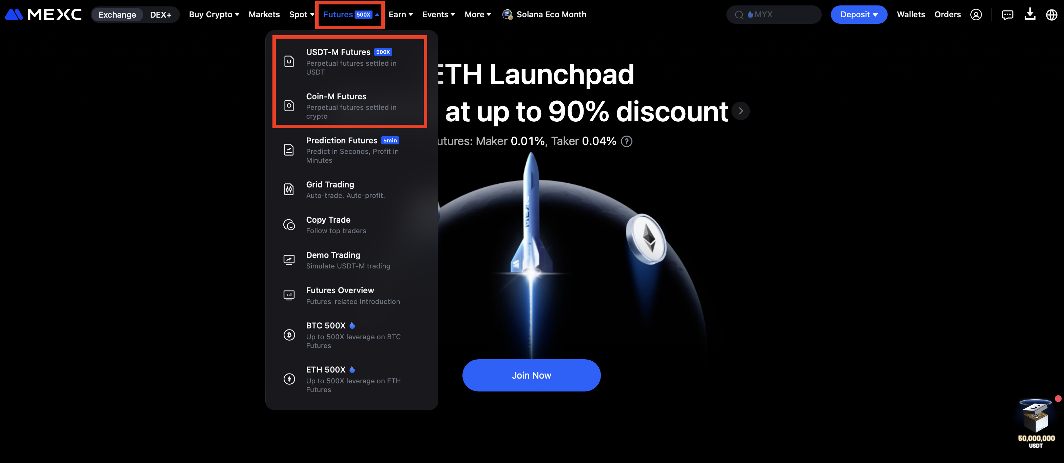Expand the Buy Crypto dropdown
Image resolution: width=1064 pixels, height=463 pixels.
(214, 15)
